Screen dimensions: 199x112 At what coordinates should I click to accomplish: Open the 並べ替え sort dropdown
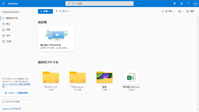168,11
